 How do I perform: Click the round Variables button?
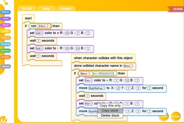click(176, 116)
